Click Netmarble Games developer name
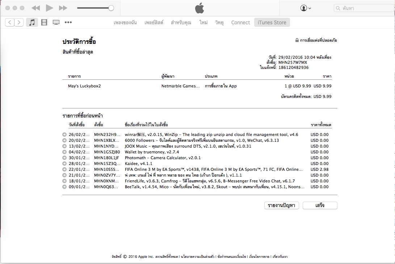The height and width of the screenshot is (264, 395). (181, 86)
